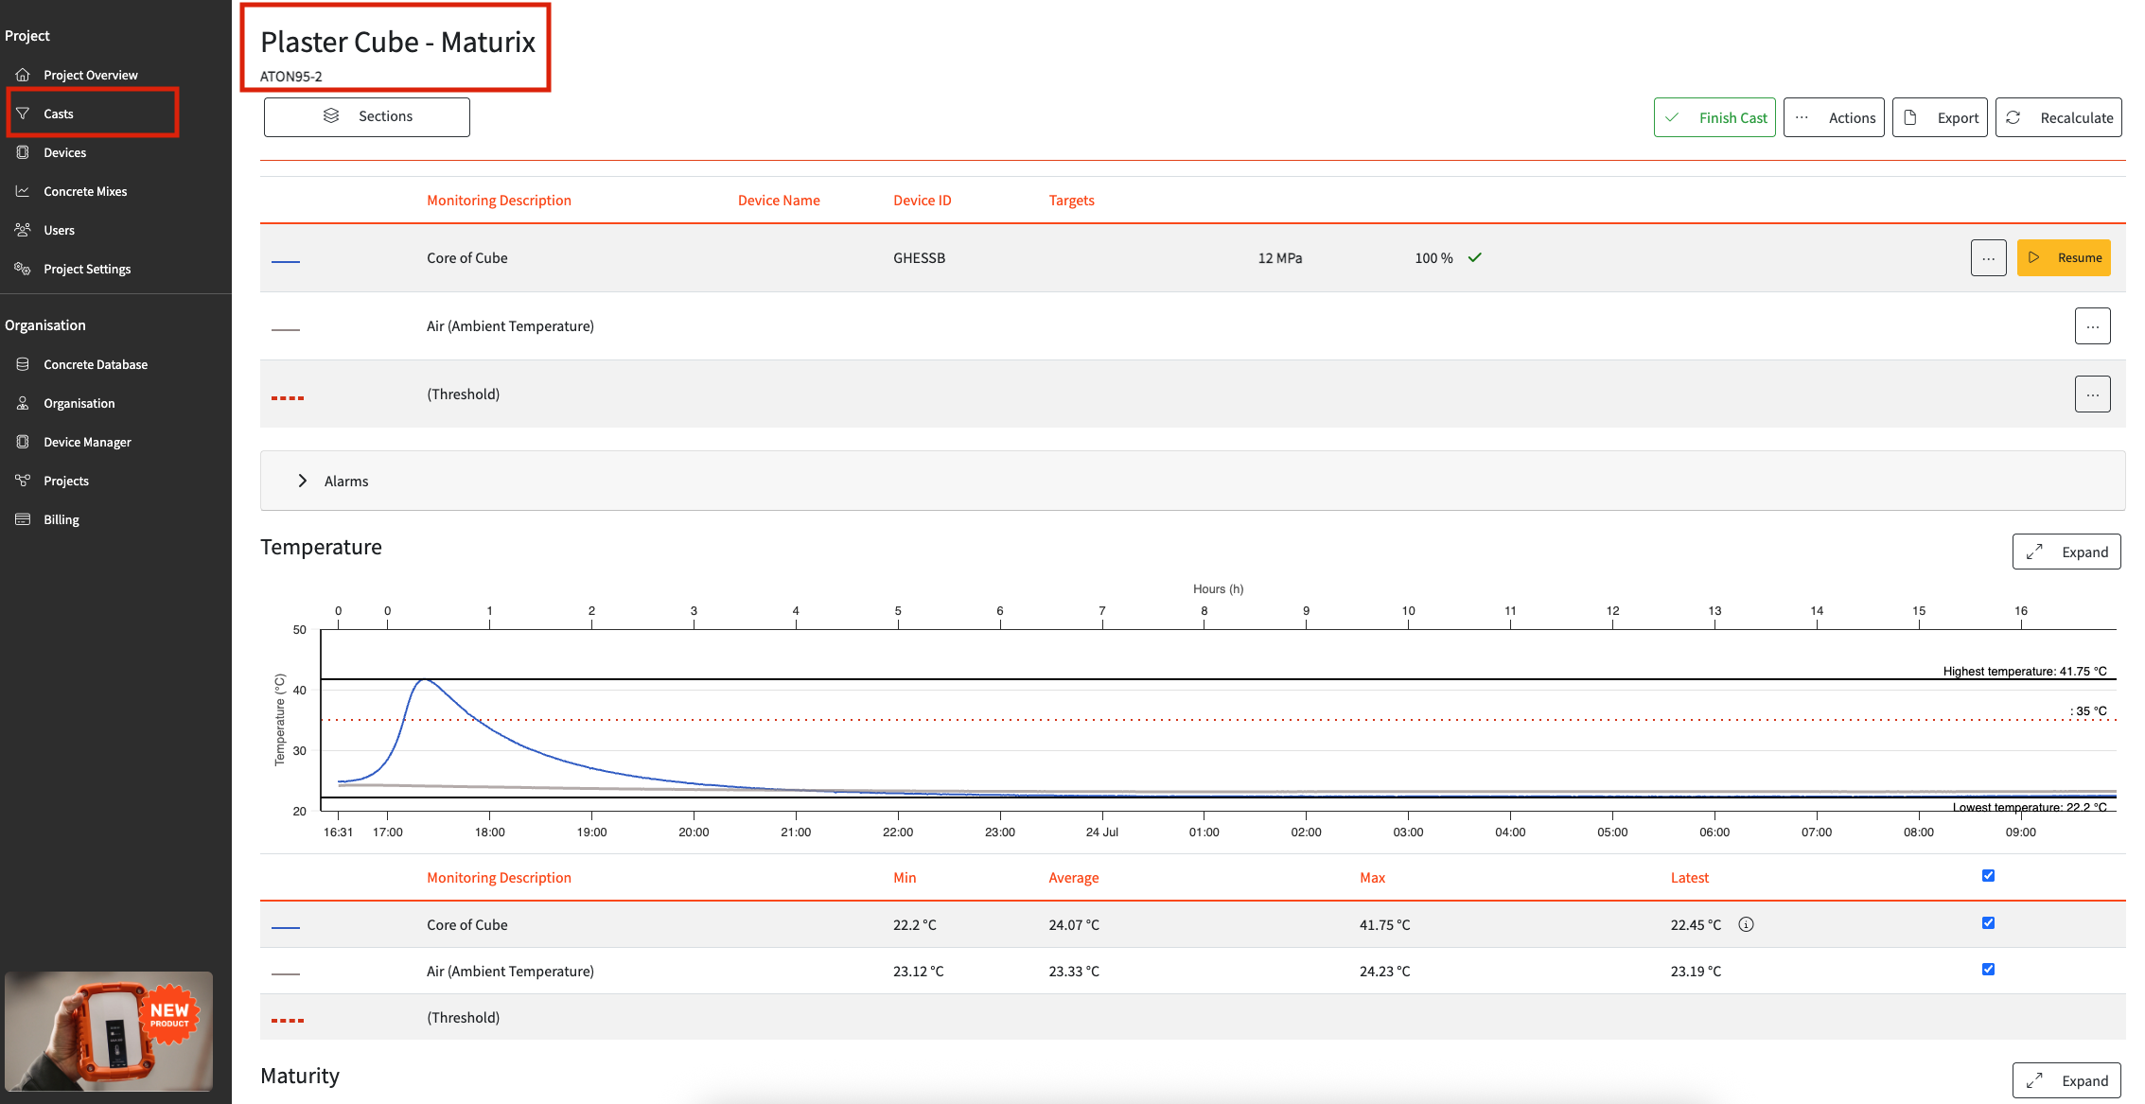The height and width of the screenshot is (1104, 2145).
Task: Open Concrete Mixes chart icon
Action: (23, 191)
